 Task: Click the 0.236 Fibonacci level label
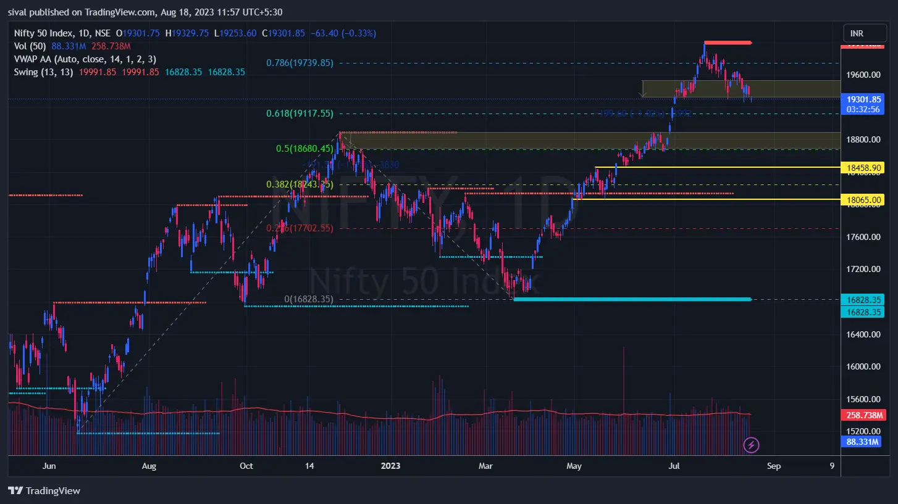pos(300,228)
